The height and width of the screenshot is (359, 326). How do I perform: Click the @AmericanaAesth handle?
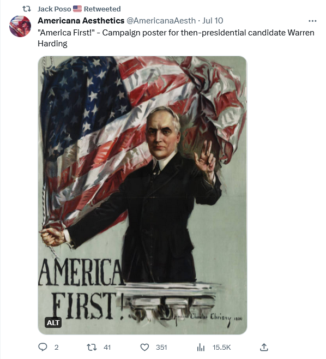tap(161, 21)
